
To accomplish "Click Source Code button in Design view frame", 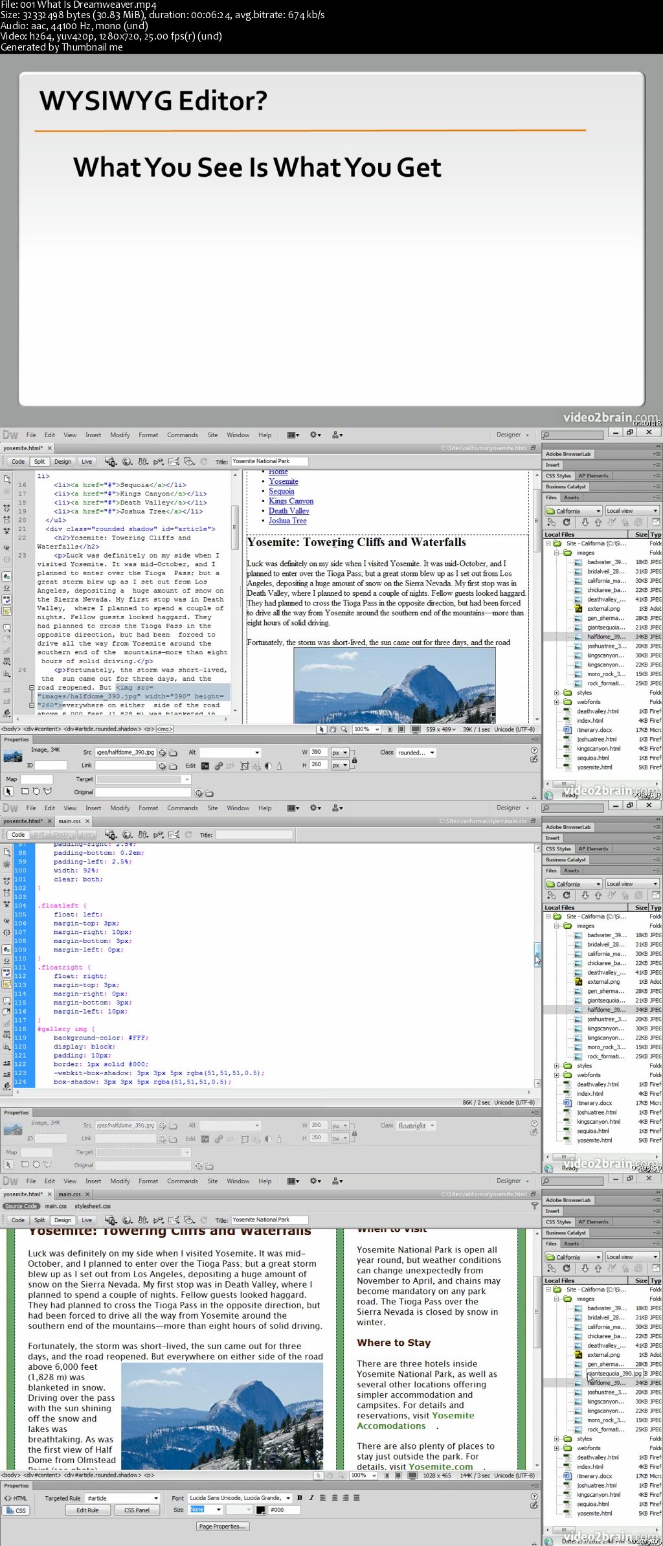I will [x=21, y=1207].
